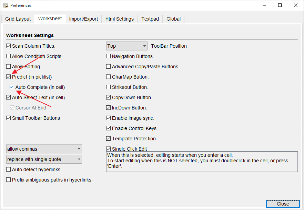304x210 pixels.
Task: Click the Preferences window title icon
Action: pos(6,5)
